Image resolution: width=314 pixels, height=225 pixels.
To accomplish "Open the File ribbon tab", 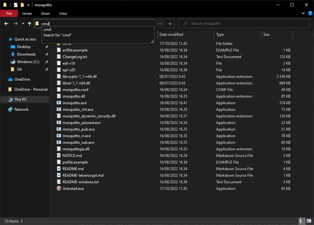I will (9, 13).
